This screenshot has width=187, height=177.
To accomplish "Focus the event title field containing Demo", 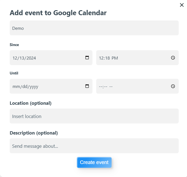I will point(94,28).
